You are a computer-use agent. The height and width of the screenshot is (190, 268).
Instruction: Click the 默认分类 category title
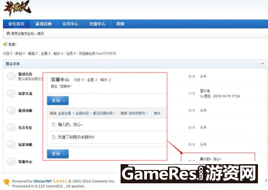tap(13, 64)
